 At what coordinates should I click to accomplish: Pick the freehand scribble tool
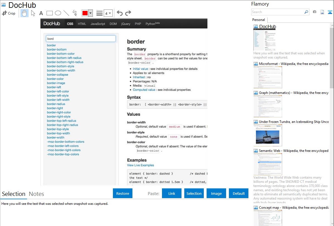(x=75, y=13)
